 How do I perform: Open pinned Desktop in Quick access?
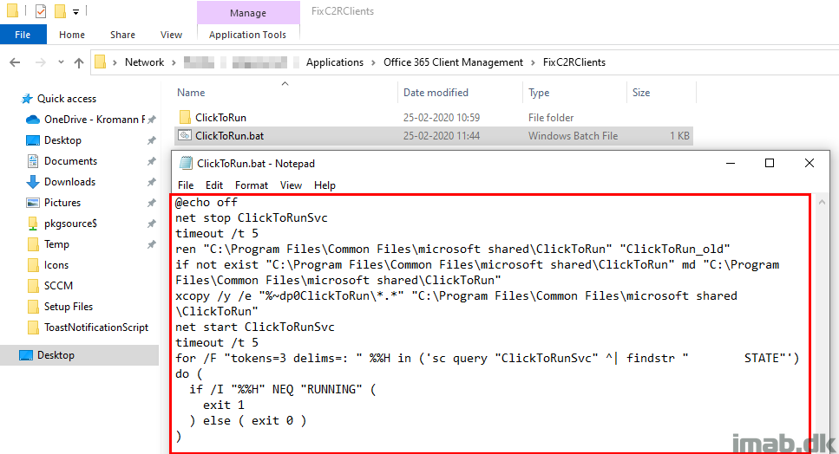(62, 140)
